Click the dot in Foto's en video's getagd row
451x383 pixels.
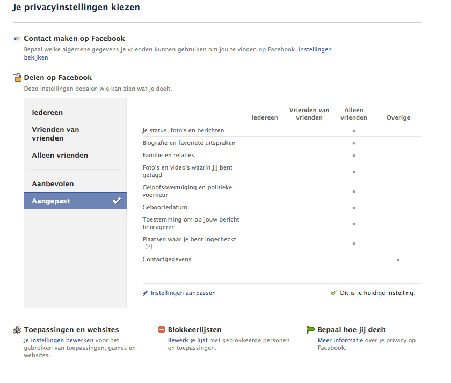click(354, 172)
